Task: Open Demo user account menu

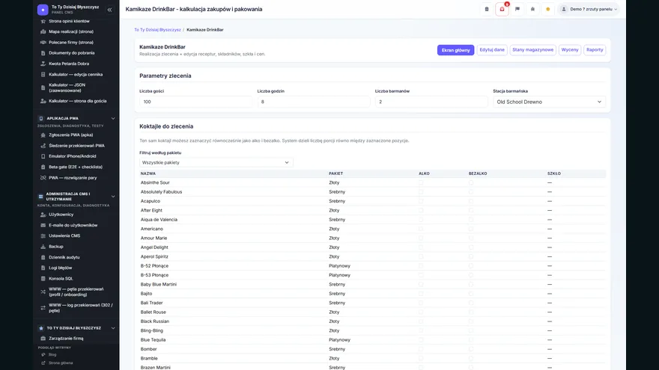Action: click(589, 9)
